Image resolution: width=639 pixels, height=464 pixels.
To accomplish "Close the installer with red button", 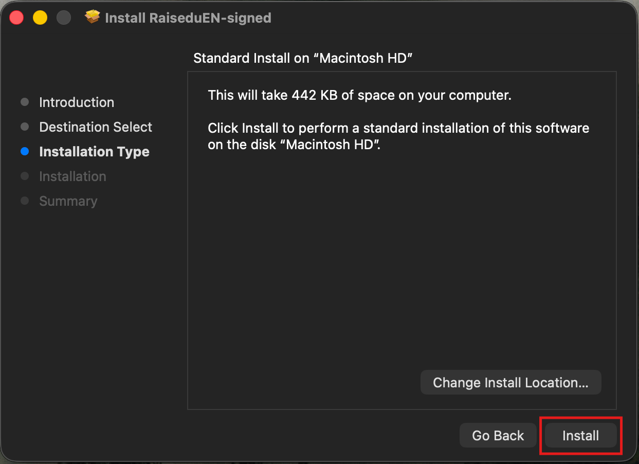I will pyautogui.click(x=17, y=17).
